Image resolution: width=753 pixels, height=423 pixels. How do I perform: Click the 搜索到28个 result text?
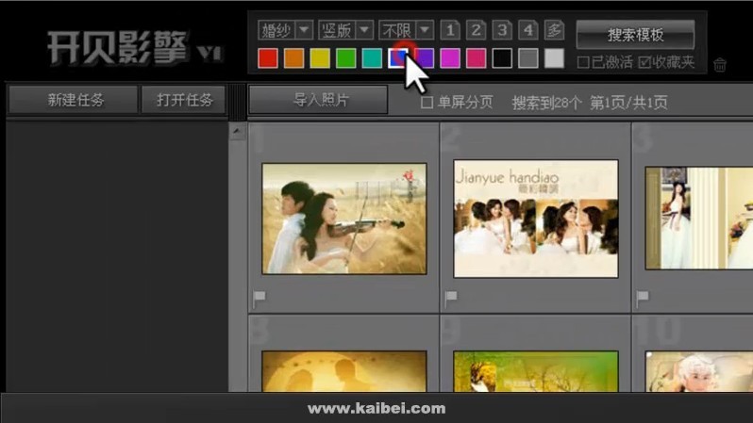[546, 102]
